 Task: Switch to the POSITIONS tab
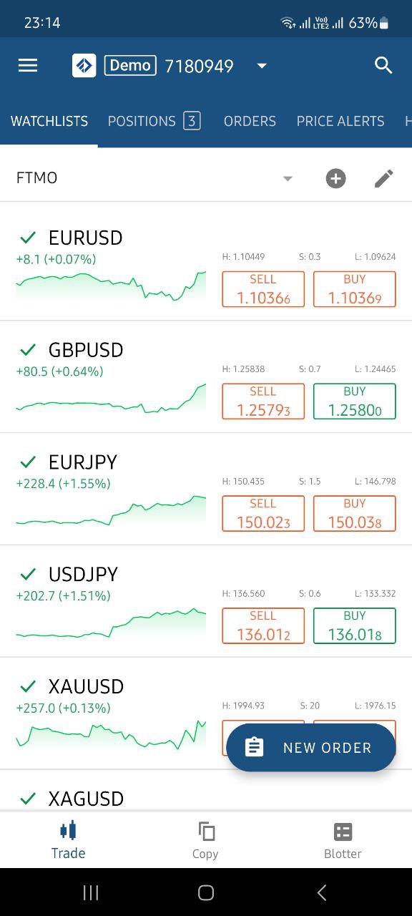coord(154,122)
